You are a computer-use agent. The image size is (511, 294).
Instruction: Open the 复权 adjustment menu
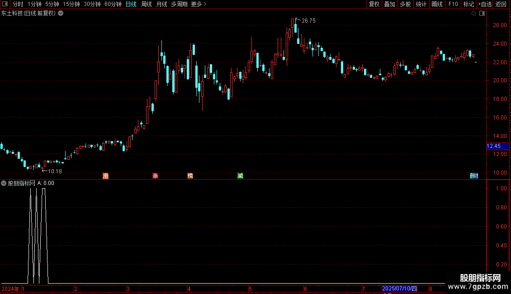374,4
